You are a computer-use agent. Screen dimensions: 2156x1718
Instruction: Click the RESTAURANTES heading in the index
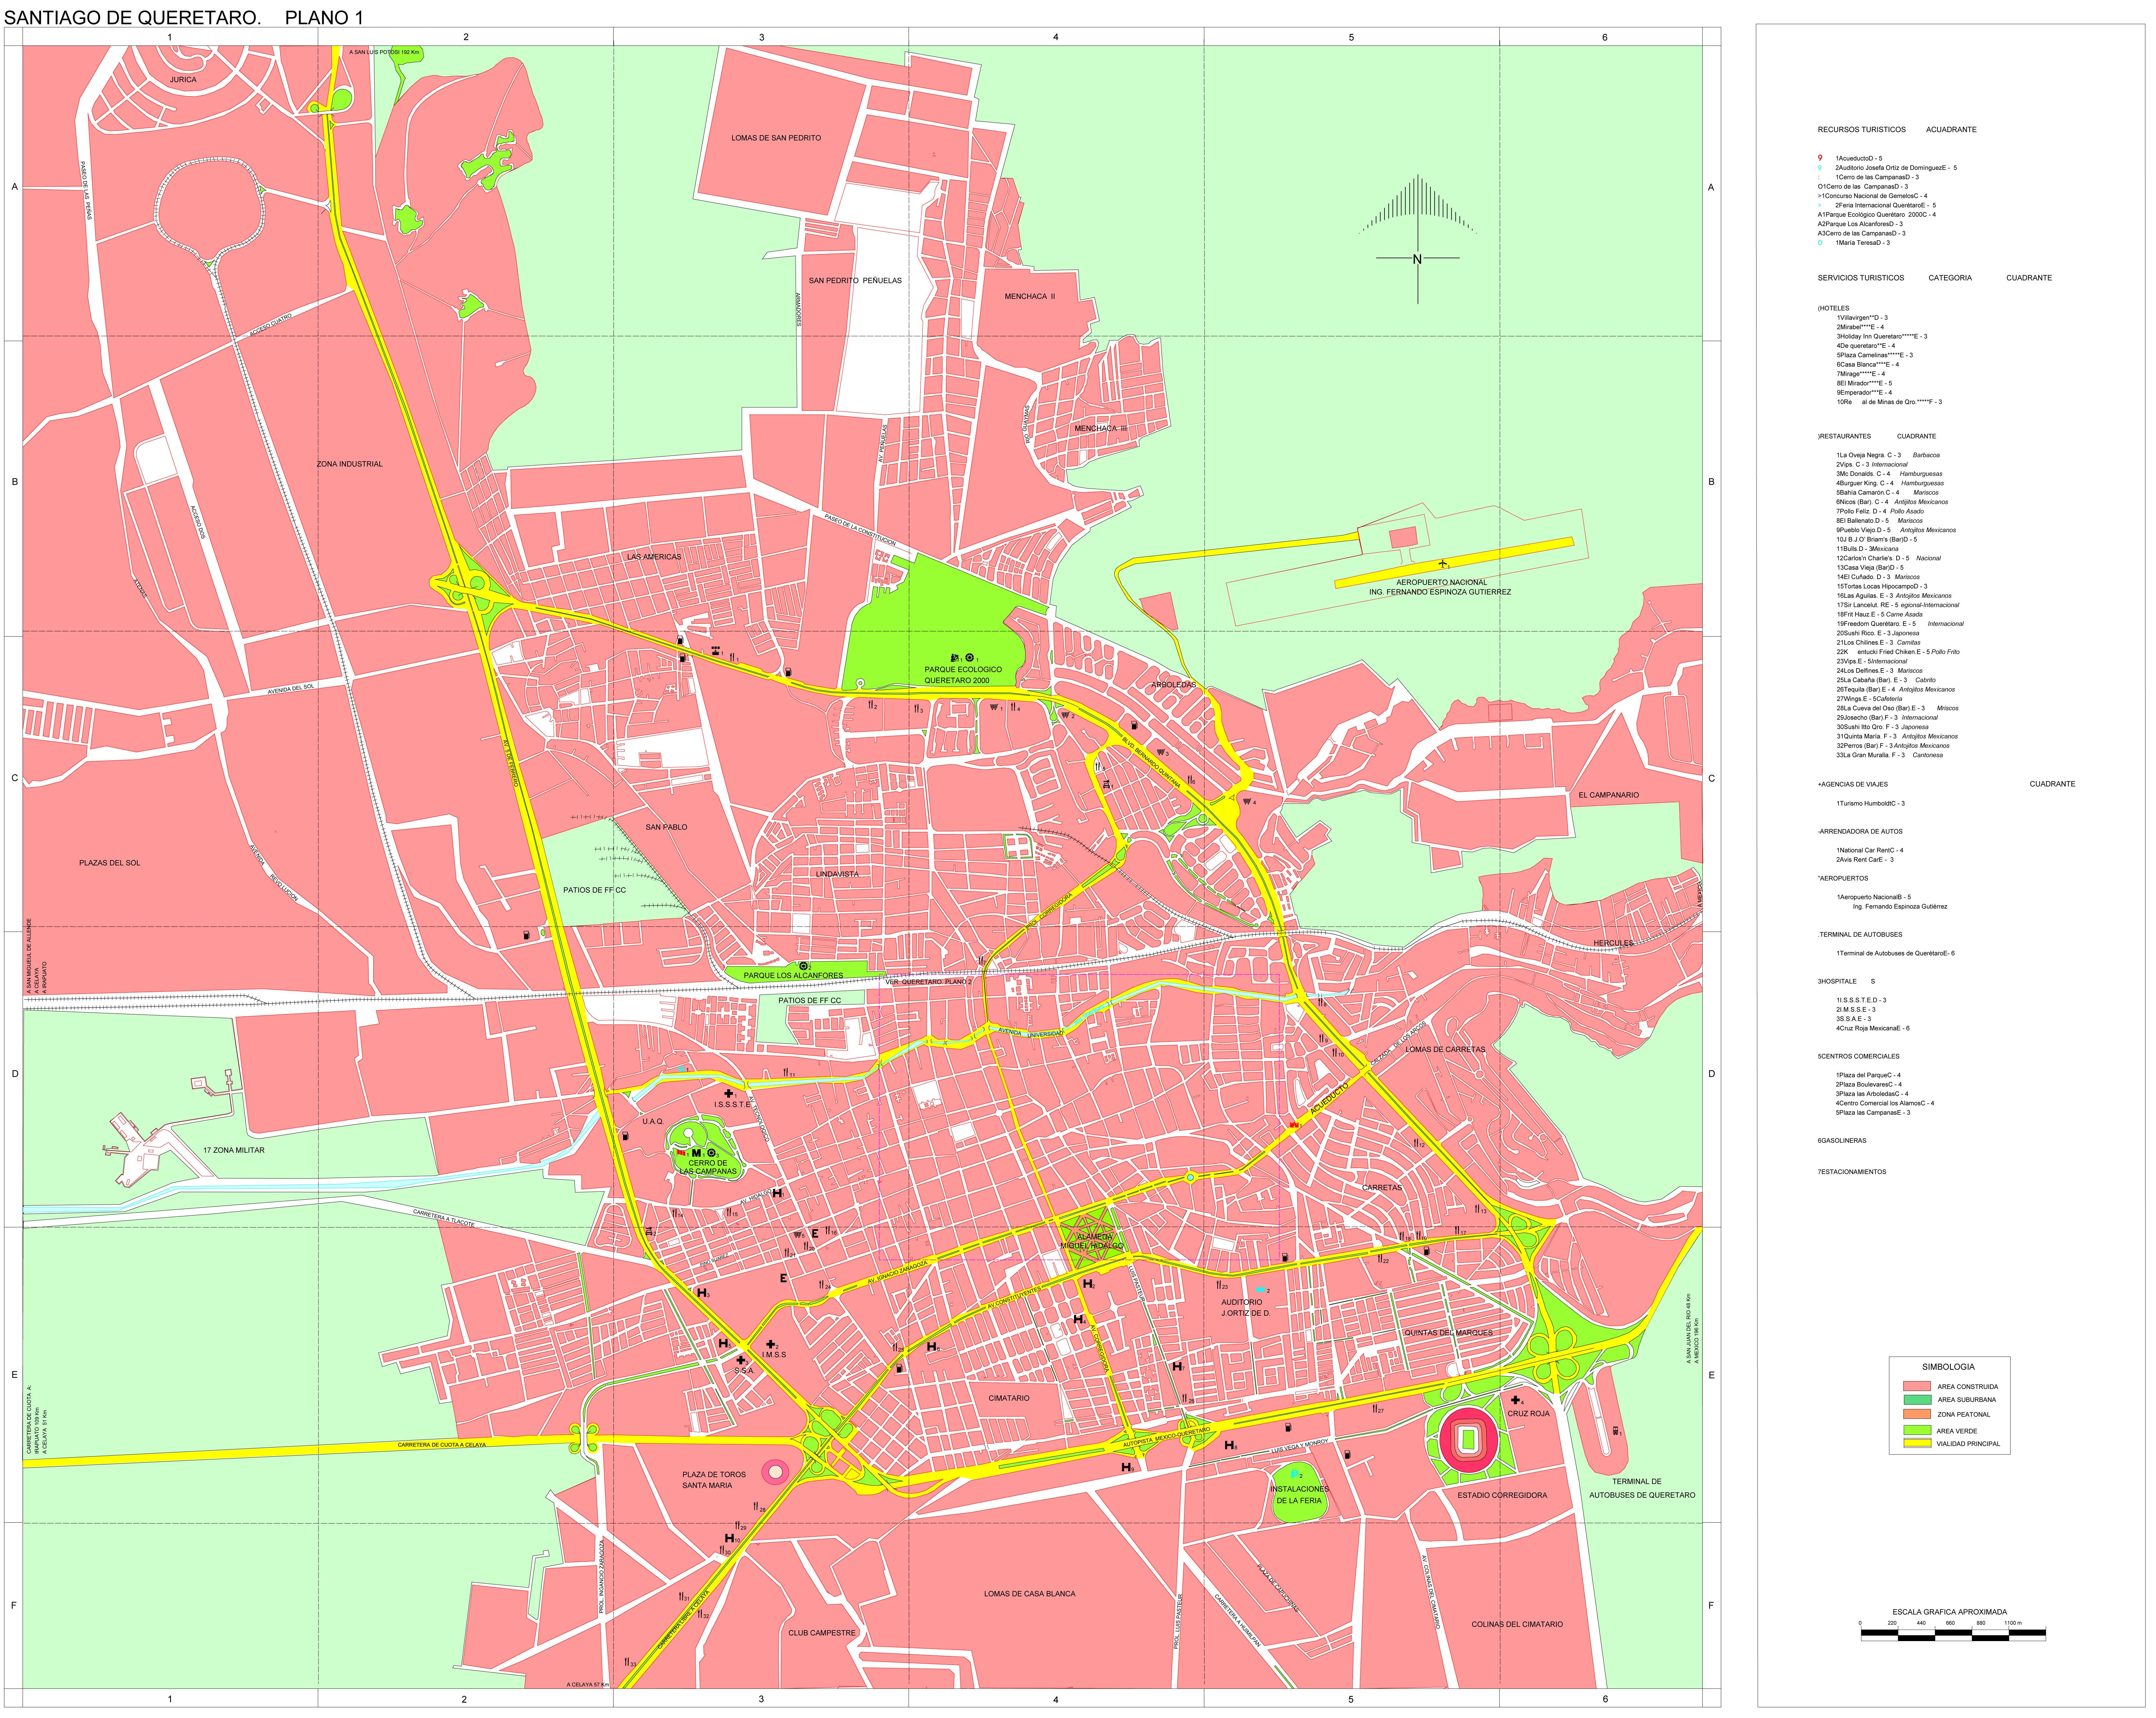[x=1845, y=436]
